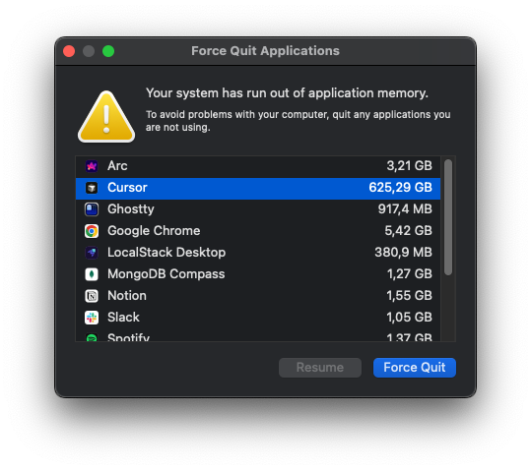Image resolution: width=531 pixels, height=470 pixels.
Task: Click the 5,42 GB memory value
Action: pyautogui.click(x=409, y=231)
